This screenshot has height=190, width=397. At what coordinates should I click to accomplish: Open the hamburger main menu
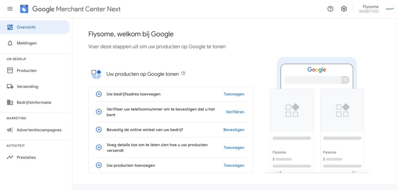pos(10,9)
